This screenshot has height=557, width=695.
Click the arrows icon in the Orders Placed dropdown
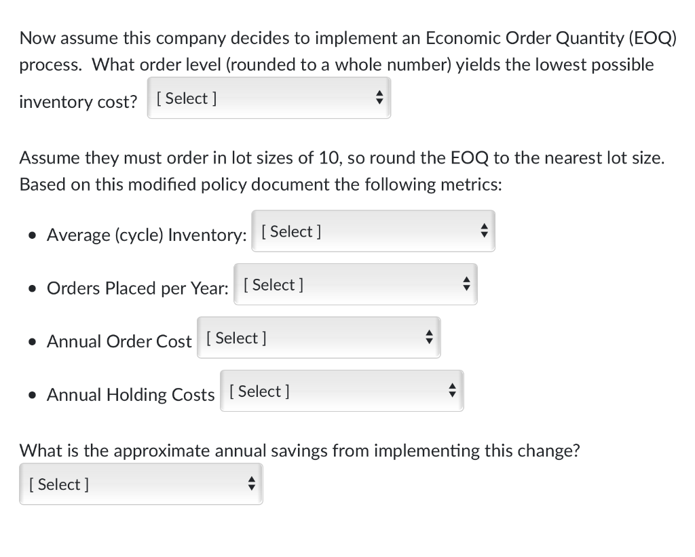[466, 285]
